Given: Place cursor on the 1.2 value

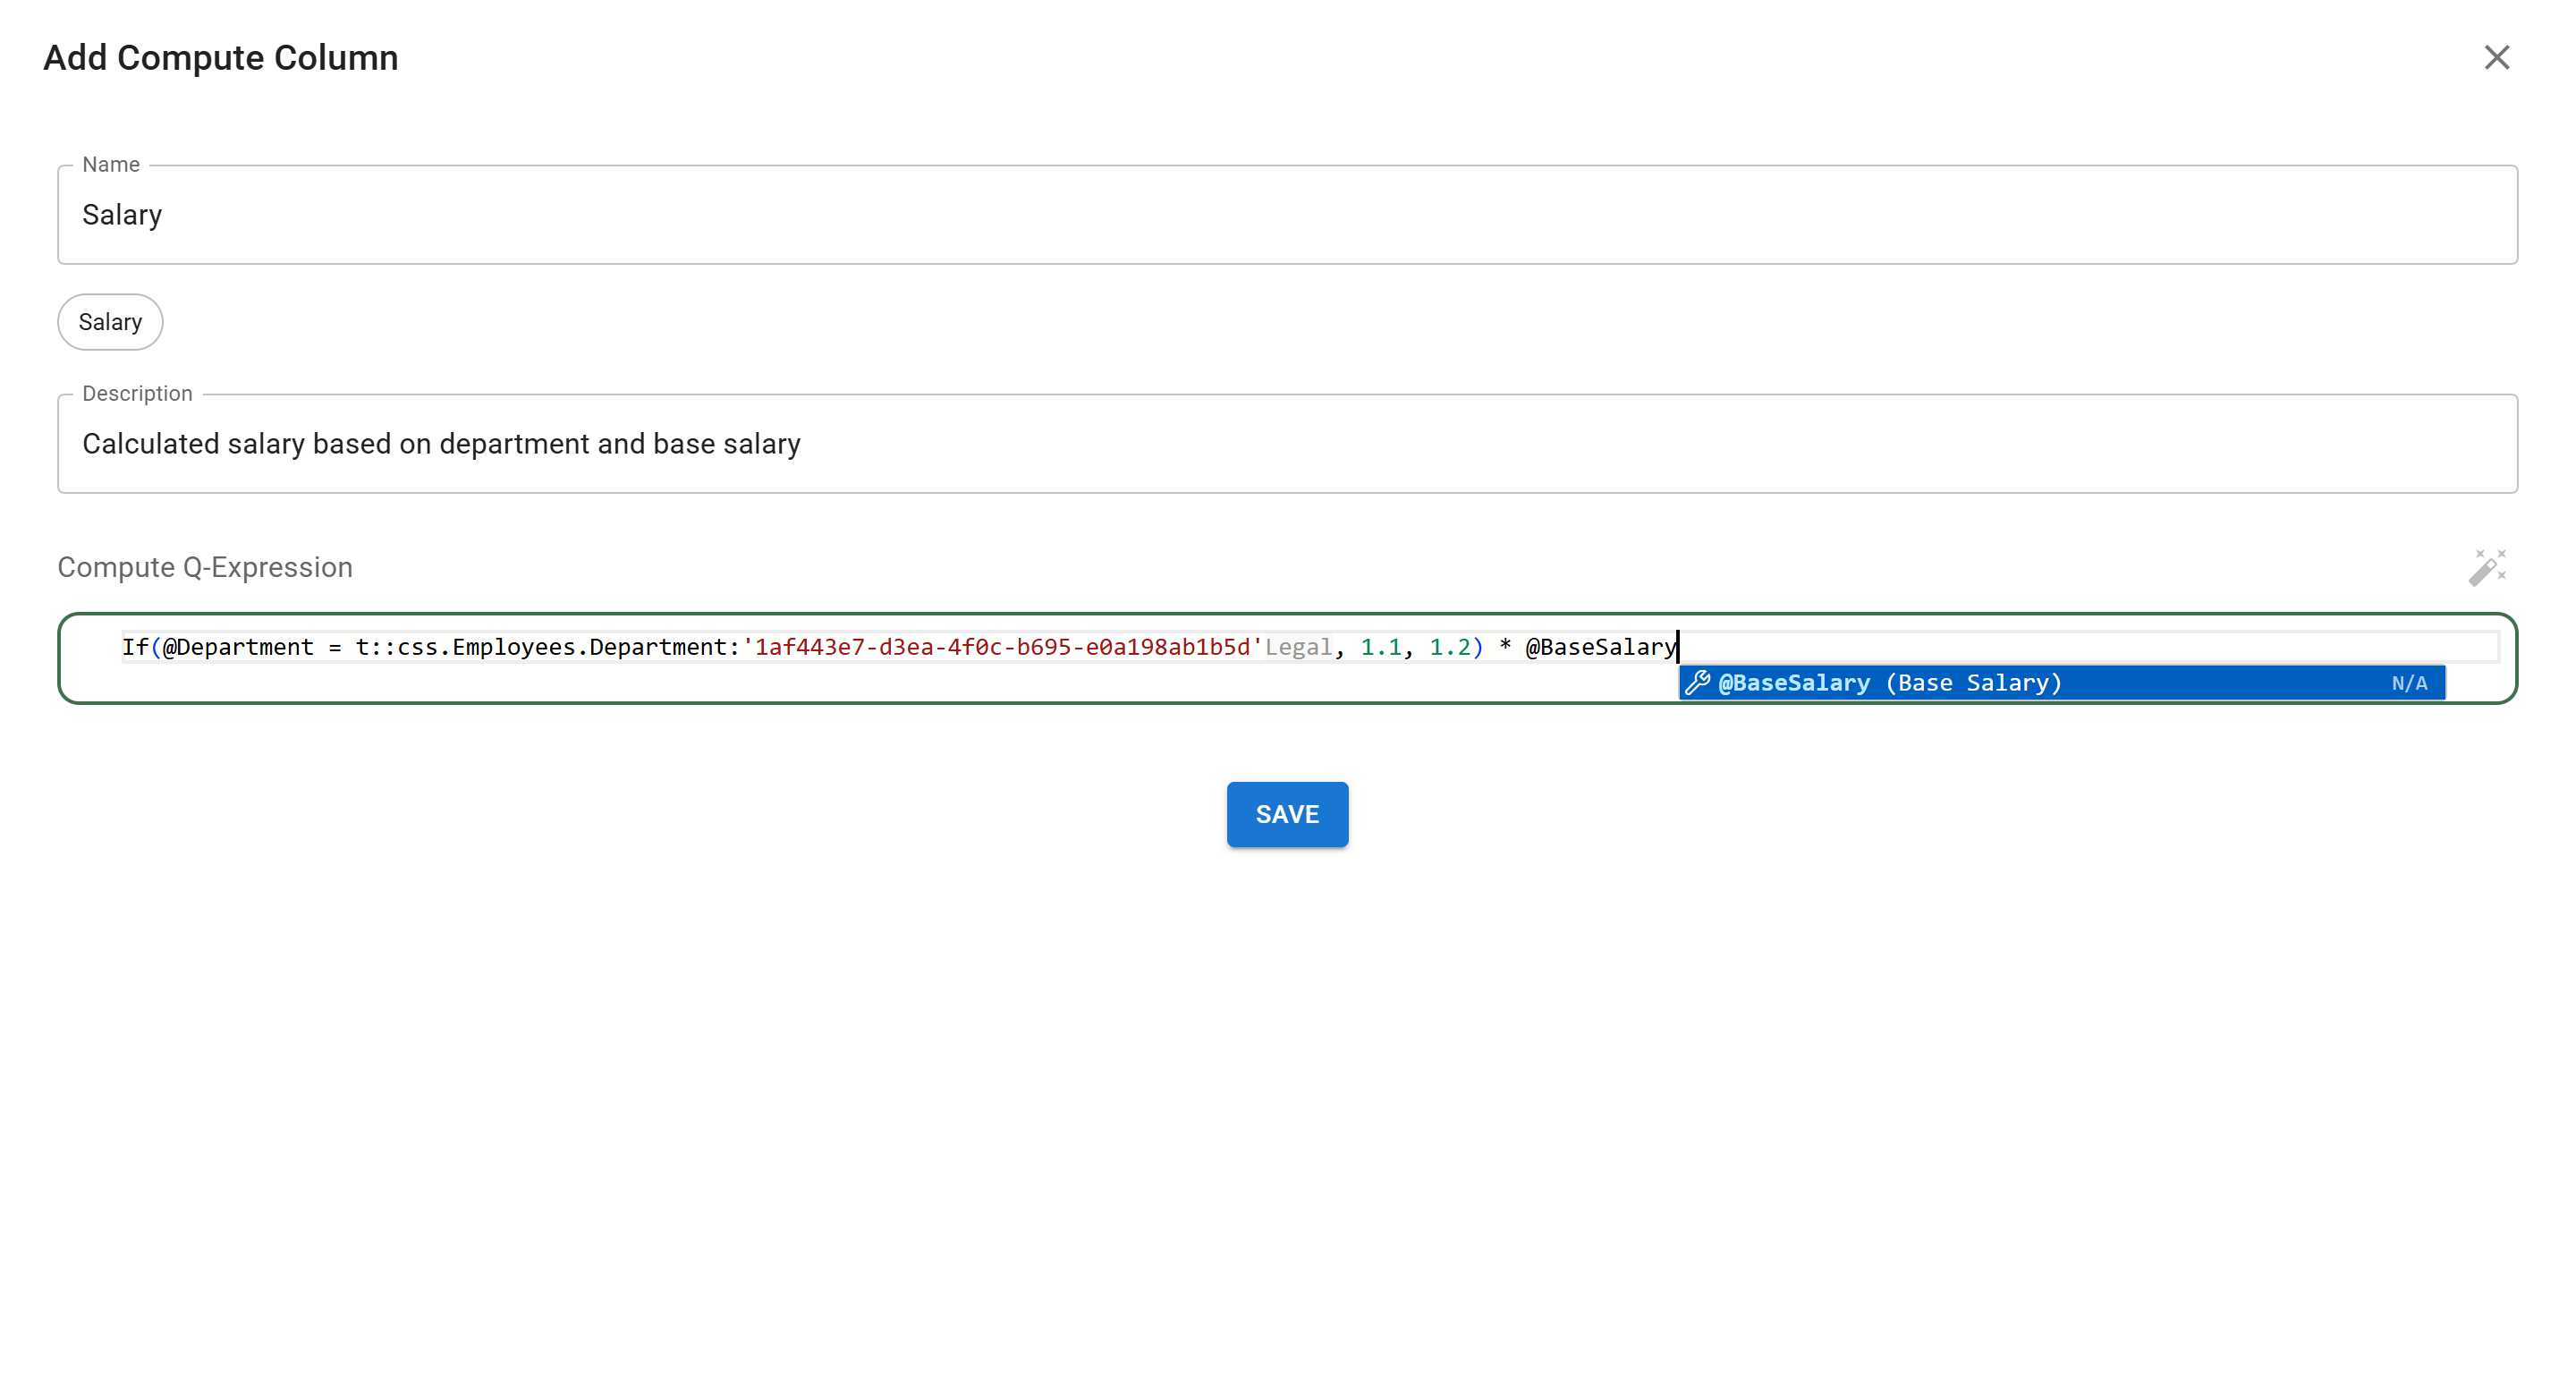Looking at the screenshot, I should pyautogui.click(x=1449, y=647).
